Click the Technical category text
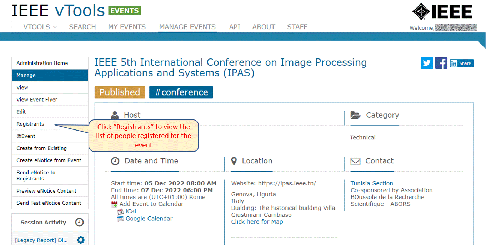The height and width of the screenshot is (245, 486). [363, 137]
